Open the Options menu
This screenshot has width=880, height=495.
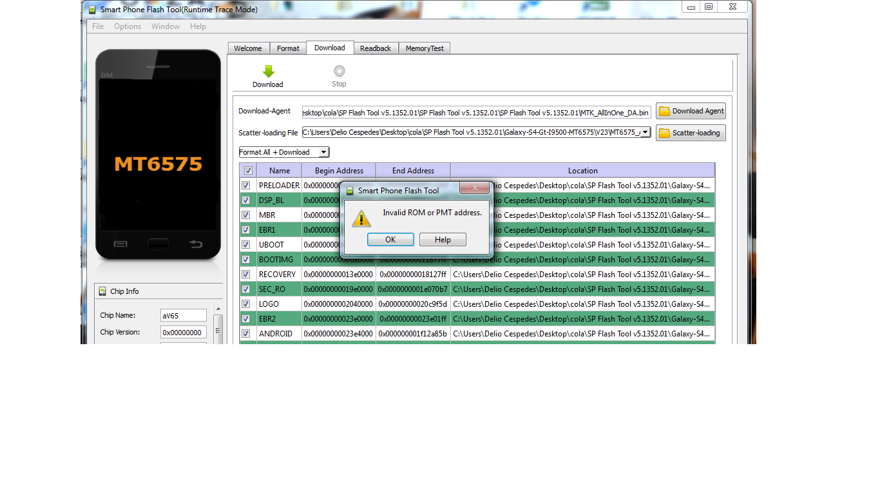[x=128, y=26]
